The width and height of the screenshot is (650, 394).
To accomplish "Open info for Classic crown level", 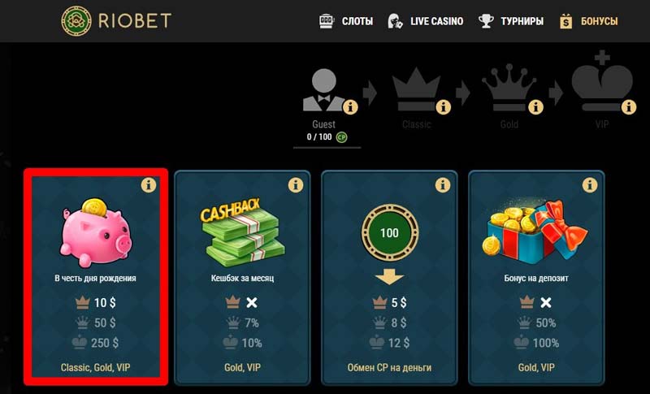I will click(x=443, y=107).
